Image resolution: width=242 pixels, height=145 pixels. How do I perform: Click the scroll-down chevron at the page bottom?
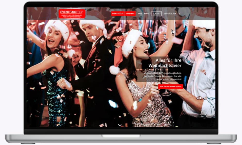click(x=120, y=125)
